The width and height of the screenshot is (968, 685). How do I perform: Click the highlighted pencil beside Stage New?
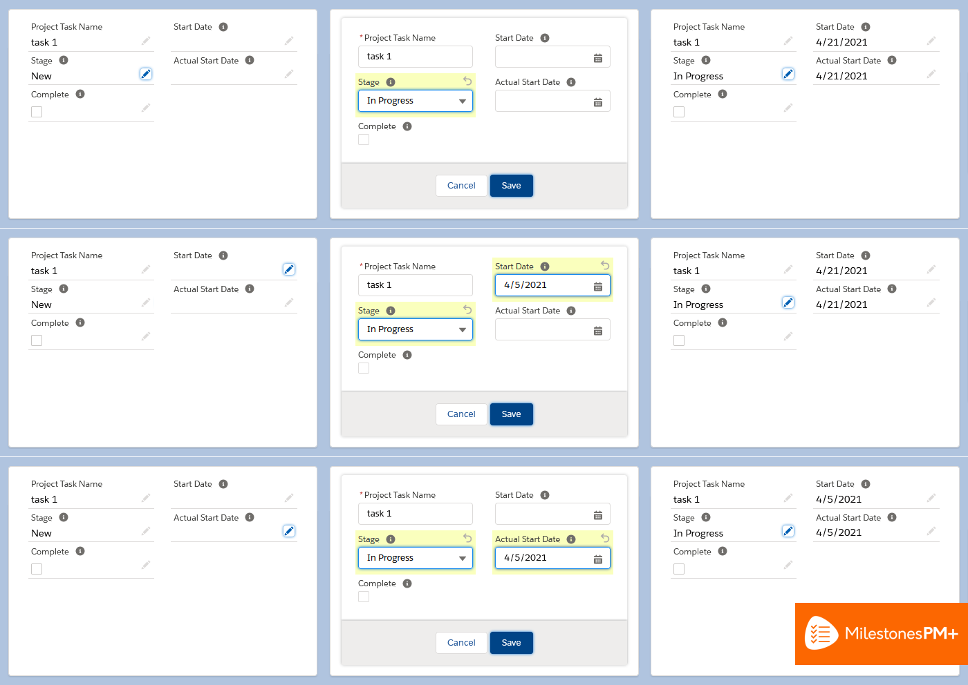click(x=146, y=74)
